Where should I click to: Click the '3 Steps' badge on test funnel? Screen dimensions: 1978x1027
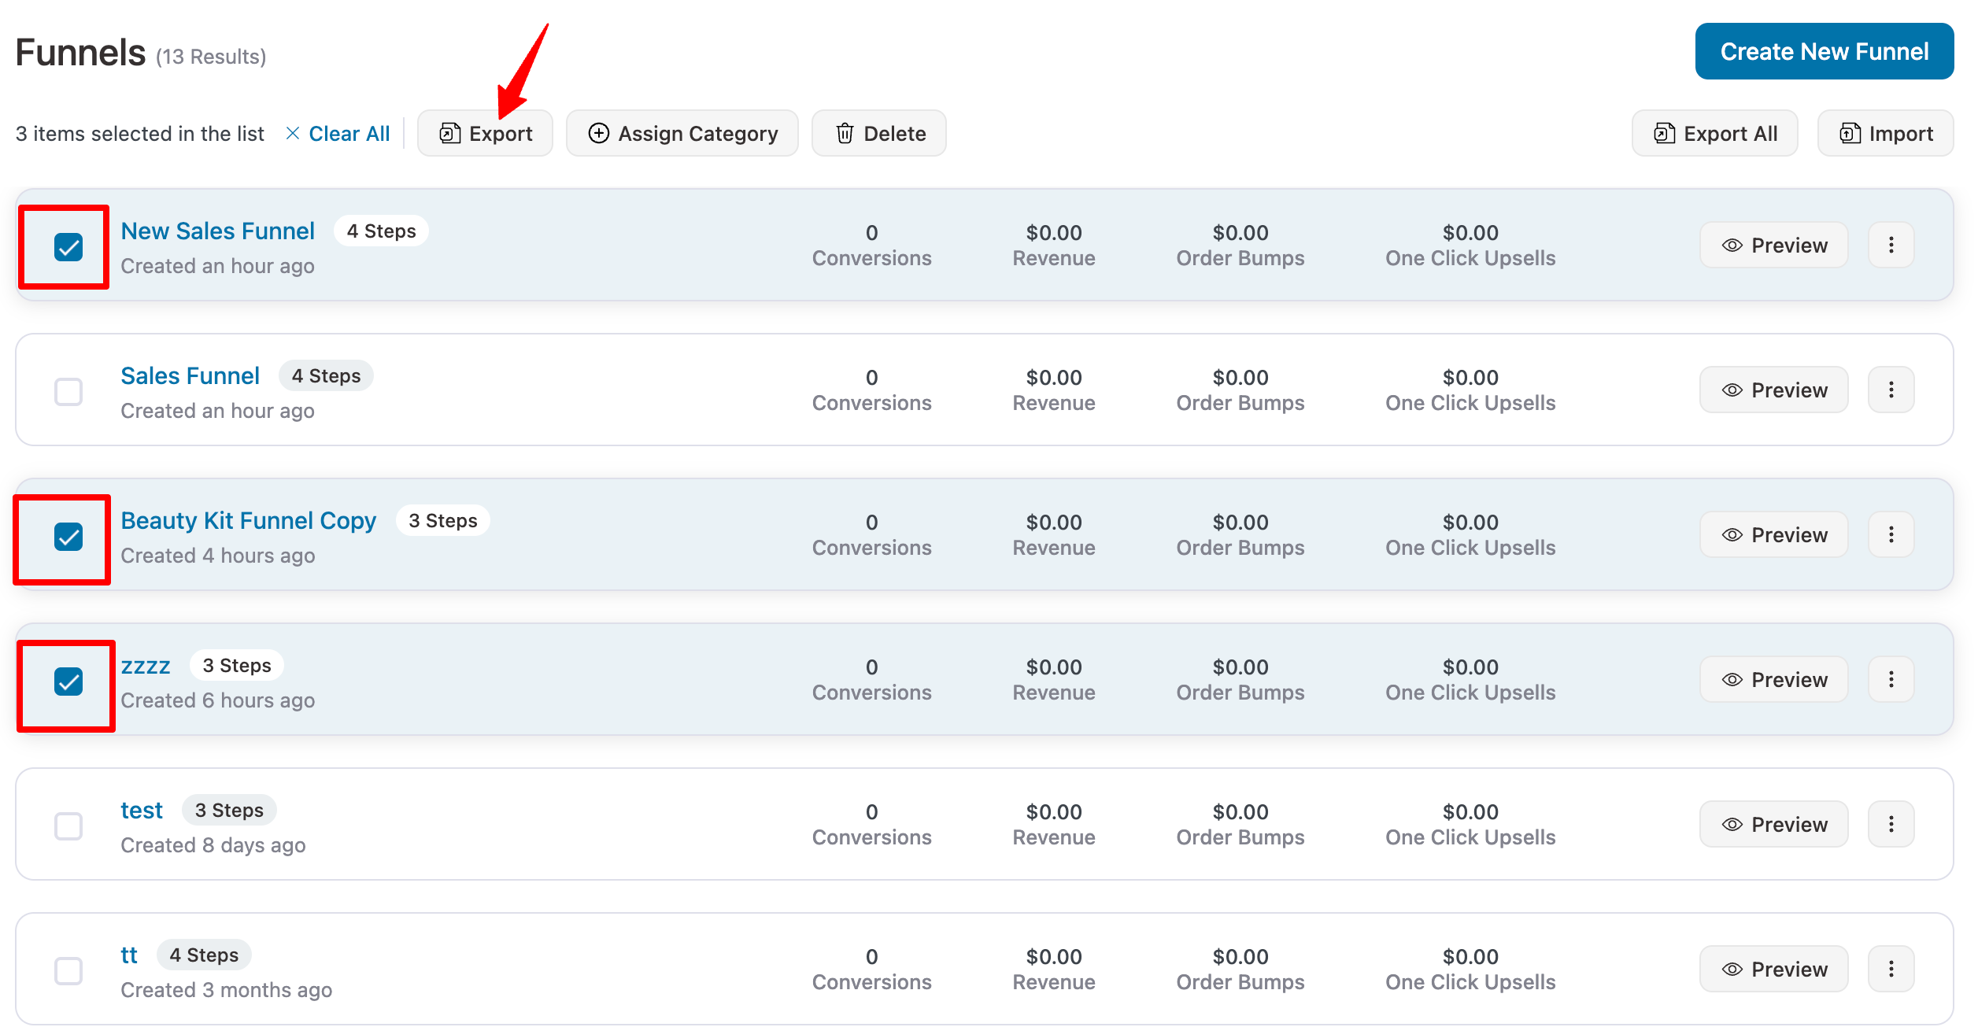pyautogui.click(x=229, y=811)
